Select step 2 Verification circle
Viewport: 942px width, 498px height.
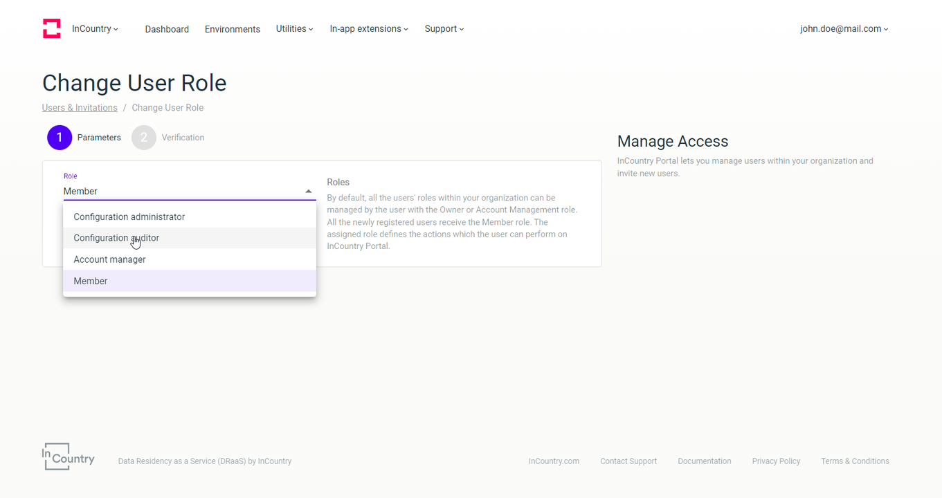click(x=144, y=138)
